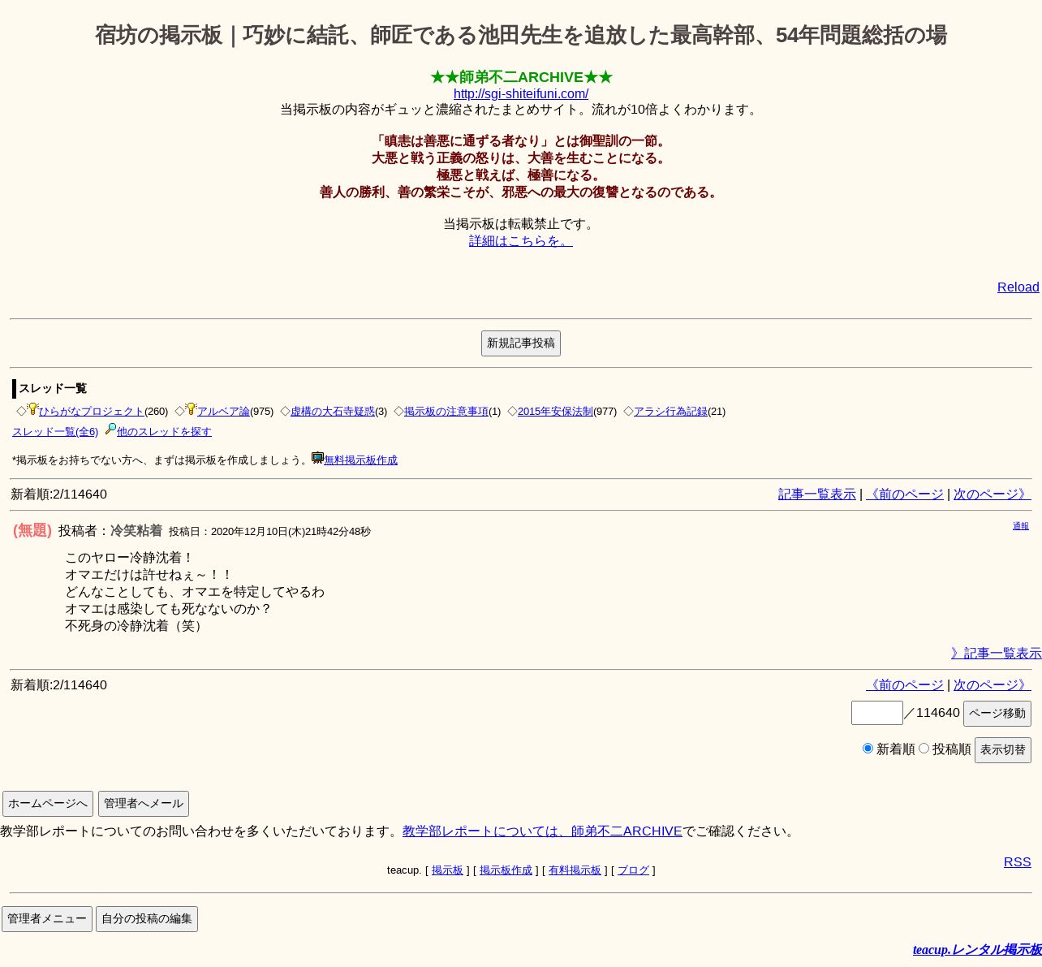Image resolution: width=1042 pixels, height=967 pixels.
Task: Open the アラシ行為記録 thread
Action: tap(670, 412)
